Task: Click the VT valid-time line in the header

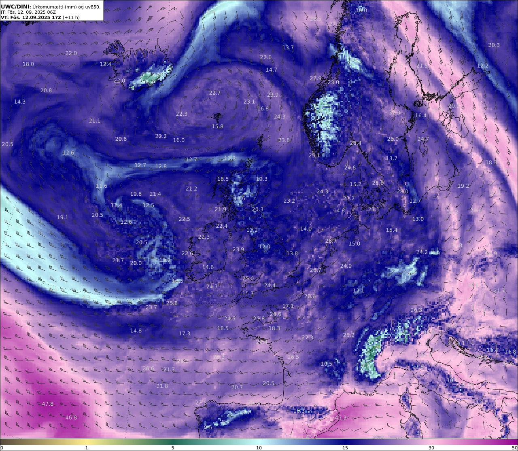Action: click(40, 17)
